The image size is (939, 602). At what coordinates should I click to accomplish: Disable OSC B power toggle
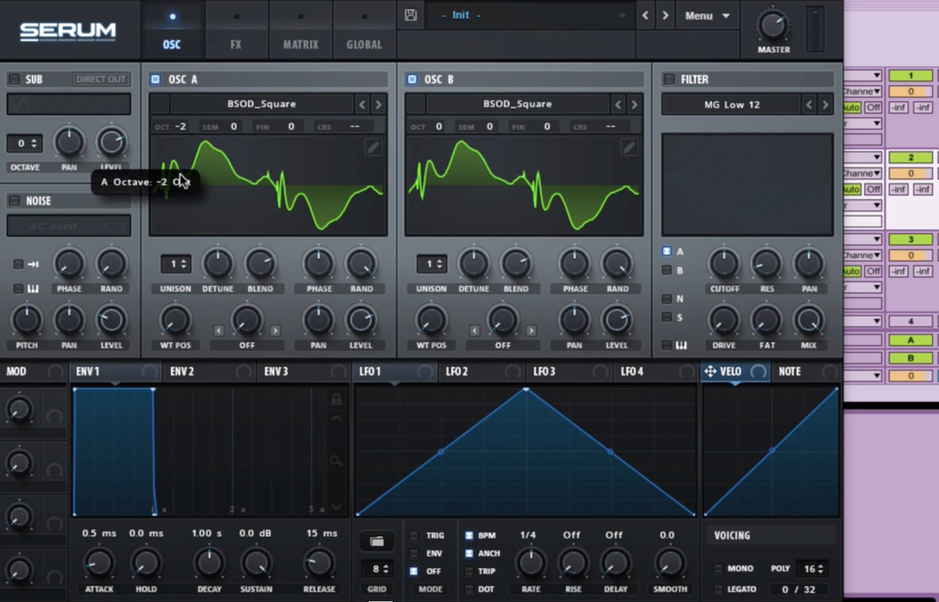pyautogui.click(x=412, y=79)
